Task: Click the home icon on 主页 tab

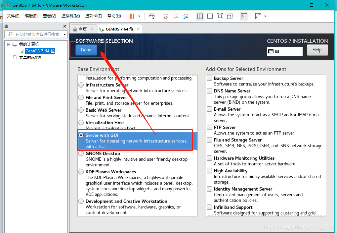Action: click(75, 29)
